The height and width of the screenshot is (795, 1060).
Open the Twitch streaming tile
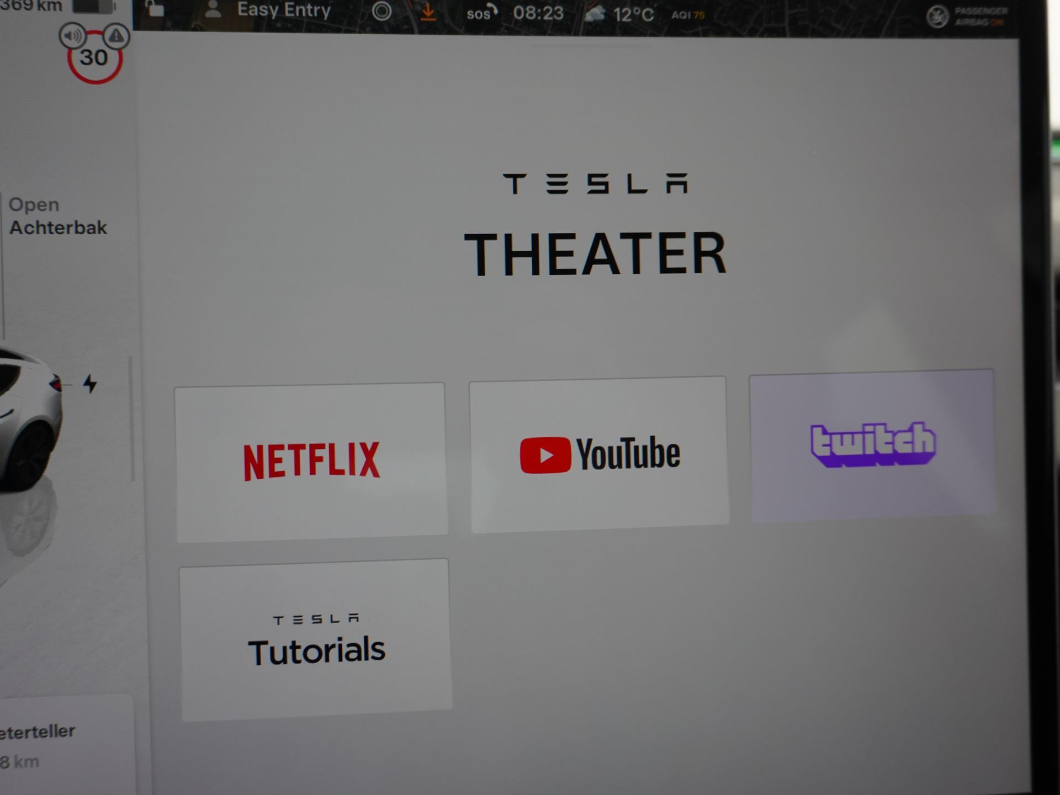click(x=872, y=445)
